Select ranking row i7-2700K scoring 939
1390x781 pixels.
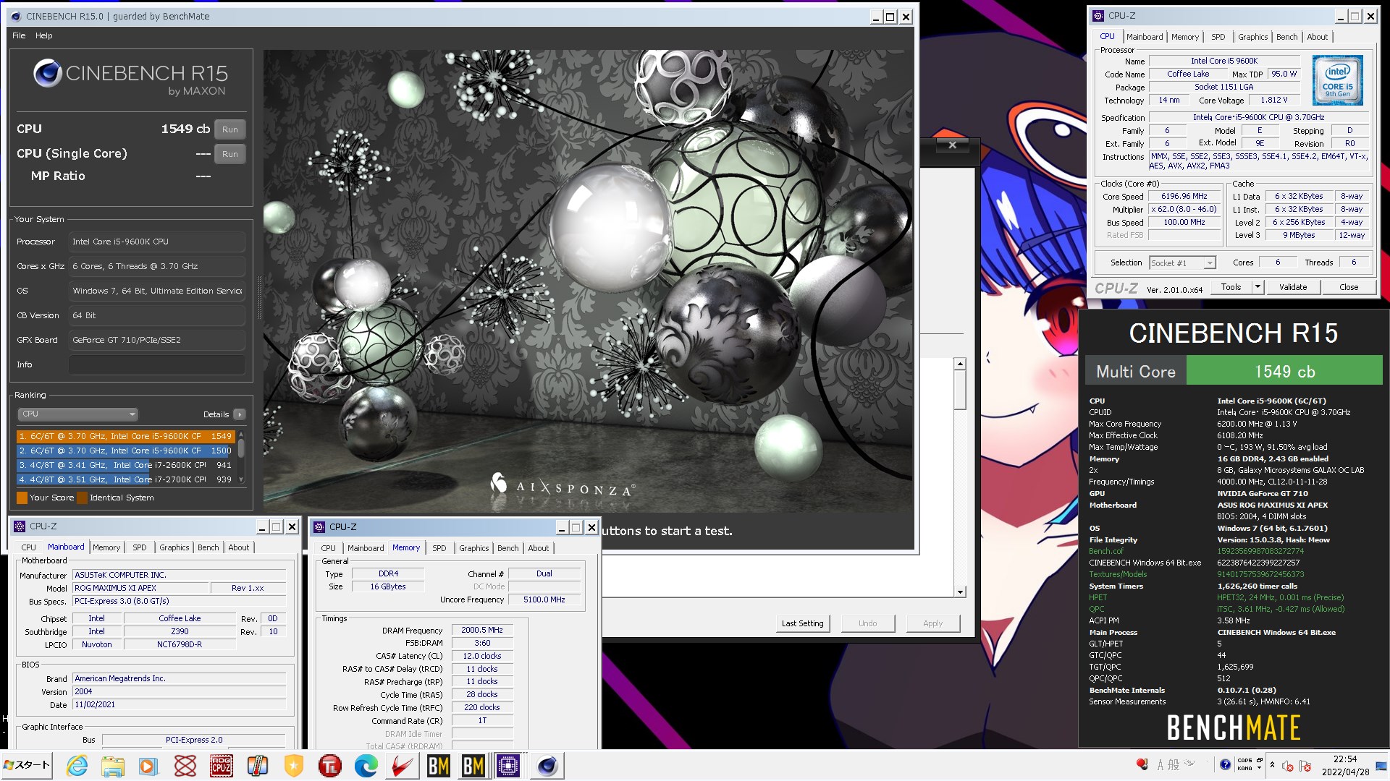click(x=125, y=479)
